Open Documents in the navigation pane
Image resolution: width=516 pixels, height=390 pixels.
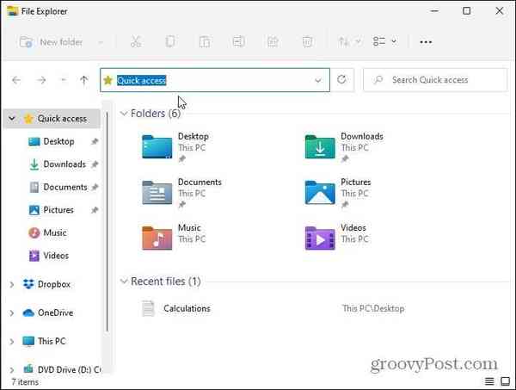point(65,187)
